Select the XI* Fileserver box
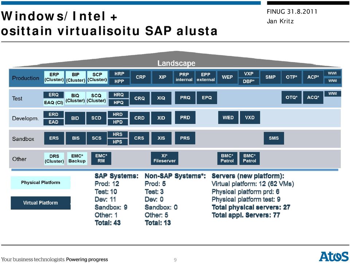The height and width of the screenshot is (263, 350). pos(164,158)
